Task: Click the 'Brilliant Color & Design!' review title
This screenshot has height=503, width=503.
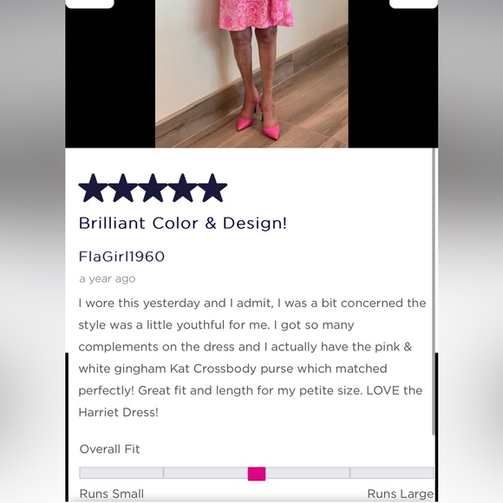Action: pyautogui.click(x=182, y=223)
